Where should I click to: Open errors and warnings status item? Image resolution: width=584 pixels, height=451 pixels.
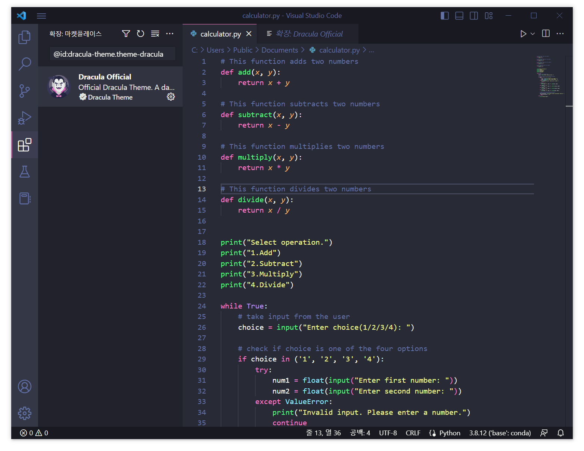coord(34,433)
